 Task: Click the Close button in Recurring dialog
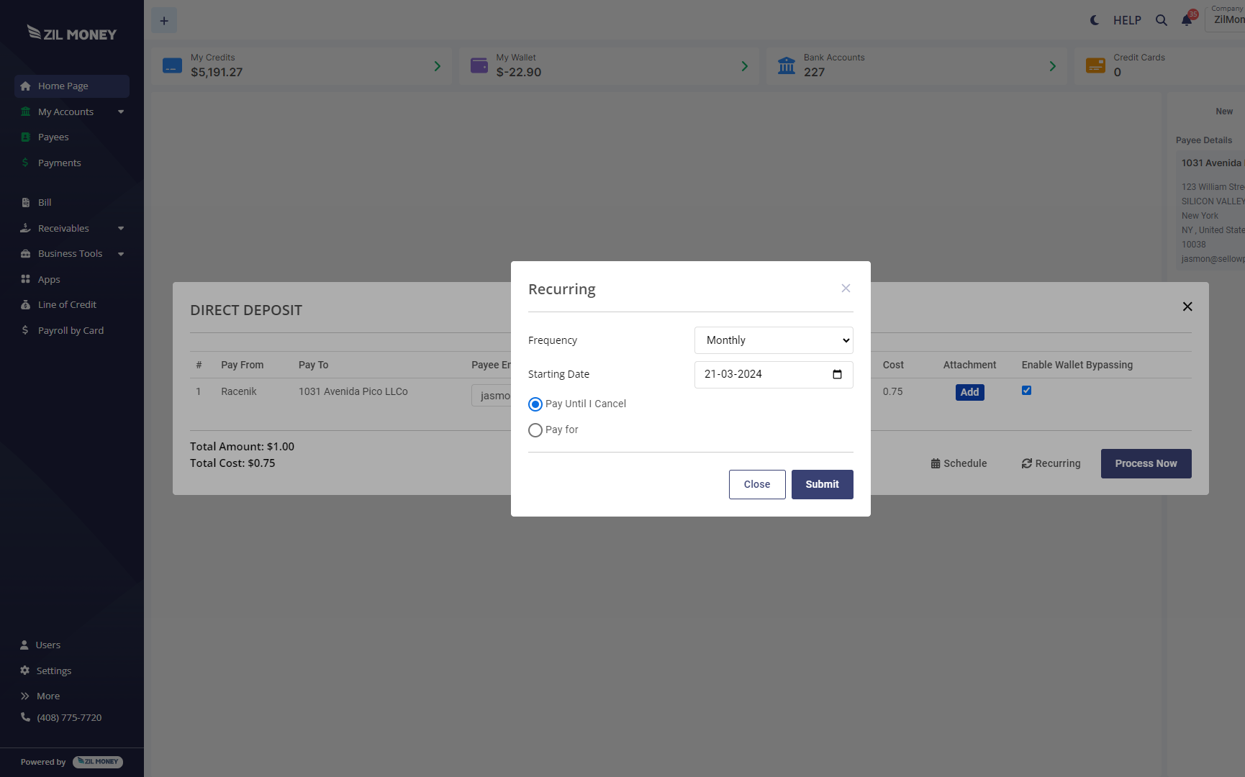[x=757, y=484]
